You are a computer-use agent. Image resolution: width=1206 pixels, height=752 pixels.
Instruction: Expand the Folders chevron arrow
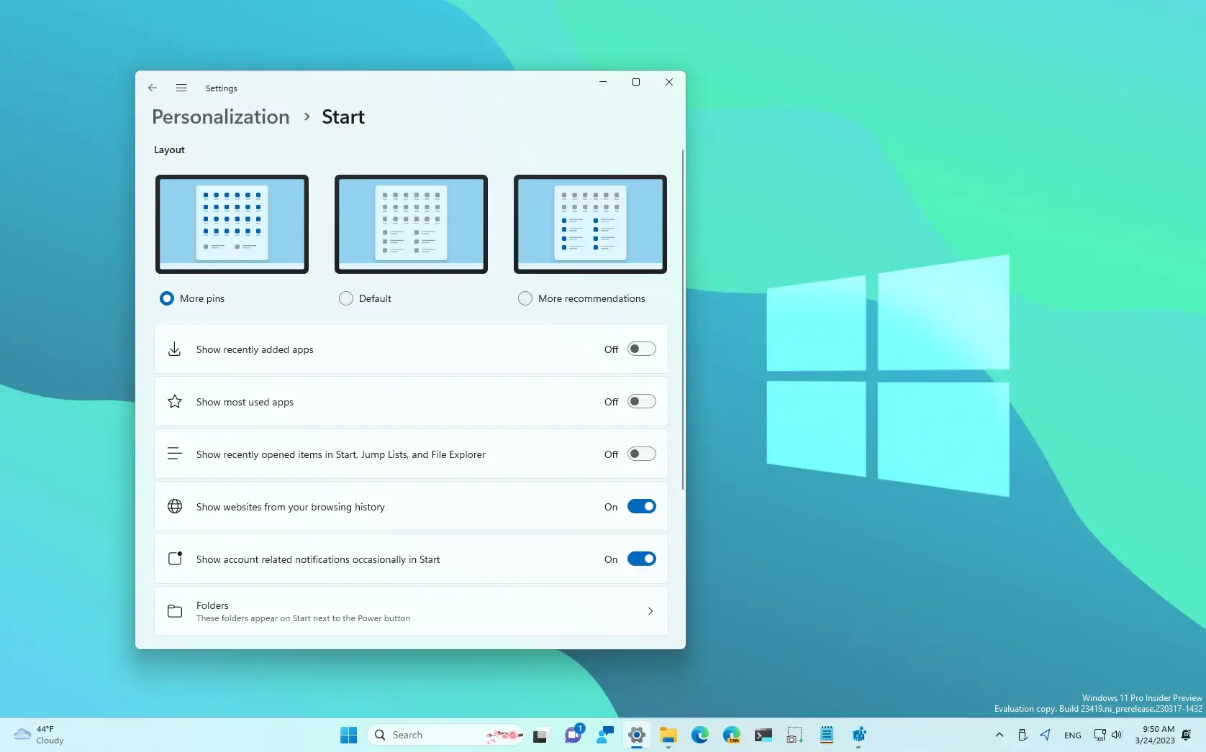pos(650,611)
